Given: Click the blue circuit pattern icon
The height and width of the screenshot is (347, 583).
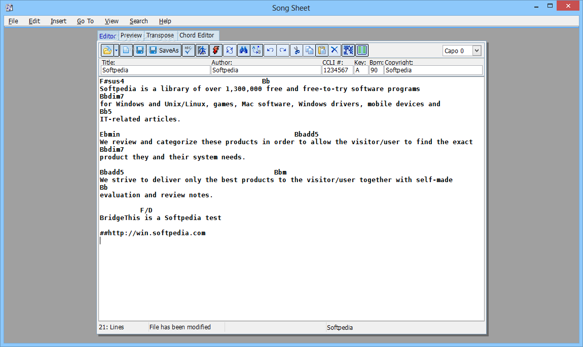Looking at the screenshot, I should pyautogui.click(x=348, y=50).
